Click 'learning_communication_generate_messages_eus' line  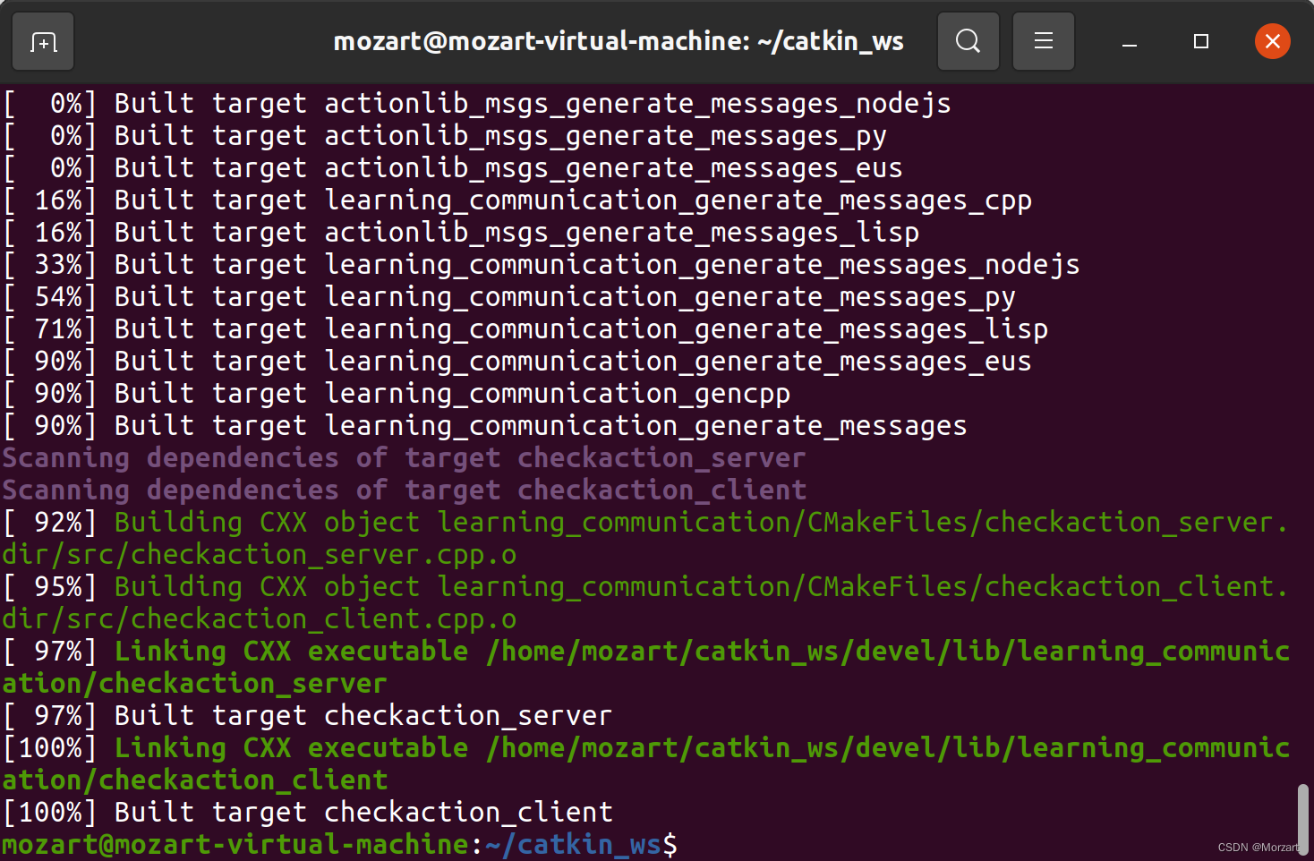[517, 362]
